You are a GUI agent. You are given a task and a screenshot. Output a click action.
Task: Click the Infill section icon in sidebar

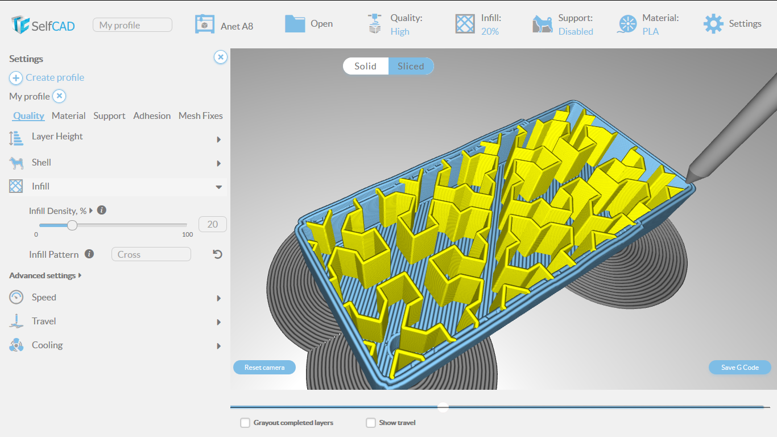pyautogui.click(x=16, y=186)
